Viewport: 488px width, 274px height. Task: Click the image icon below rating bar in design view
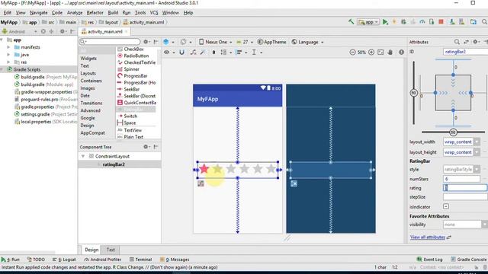click(x=201, y=183)
